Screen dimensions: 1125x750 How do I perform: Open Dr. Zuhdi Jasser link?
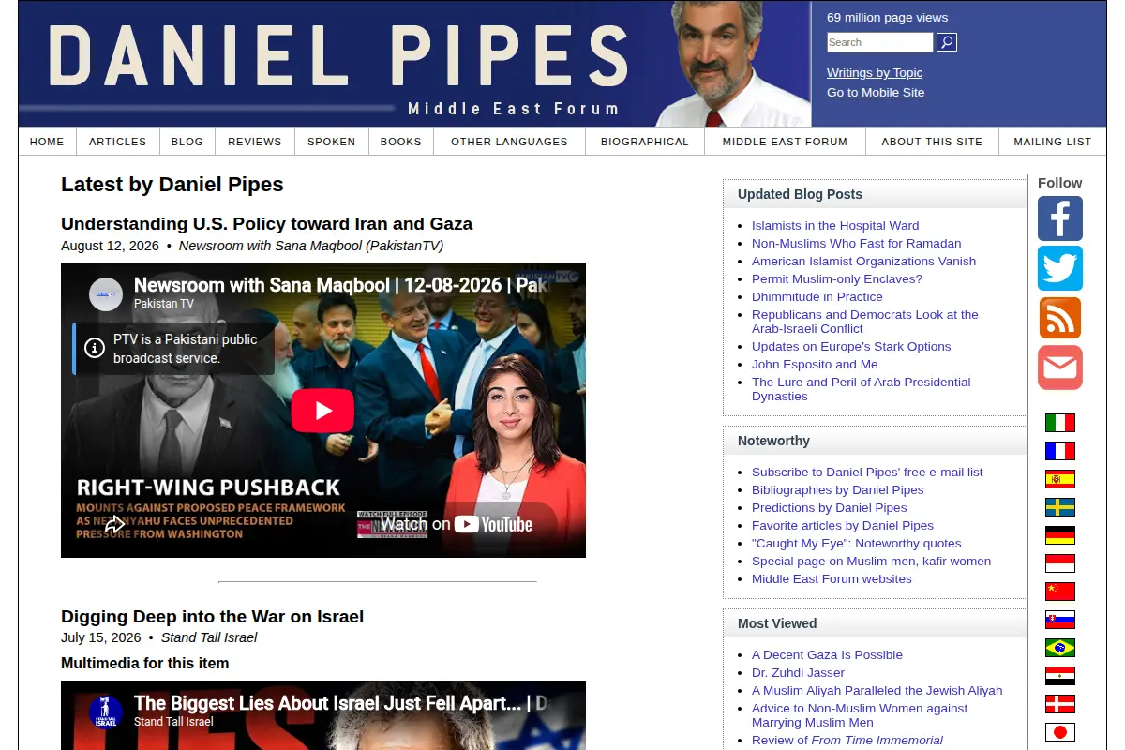pos(798,672)
